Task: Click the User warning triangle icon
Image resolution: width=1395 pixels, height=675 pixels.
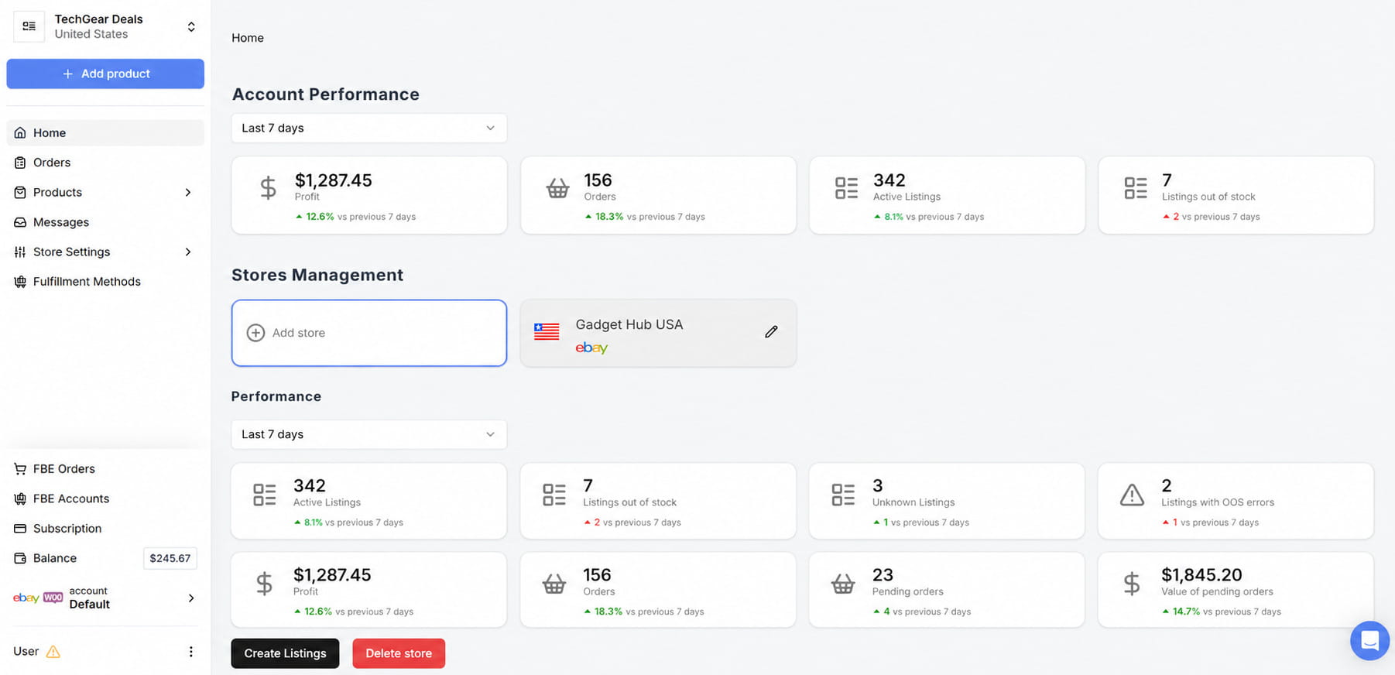Action: 53,652
